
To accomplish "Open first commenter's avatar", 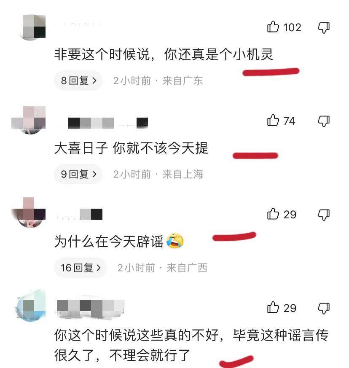I will pyautogui.click(x=32, y=27).
